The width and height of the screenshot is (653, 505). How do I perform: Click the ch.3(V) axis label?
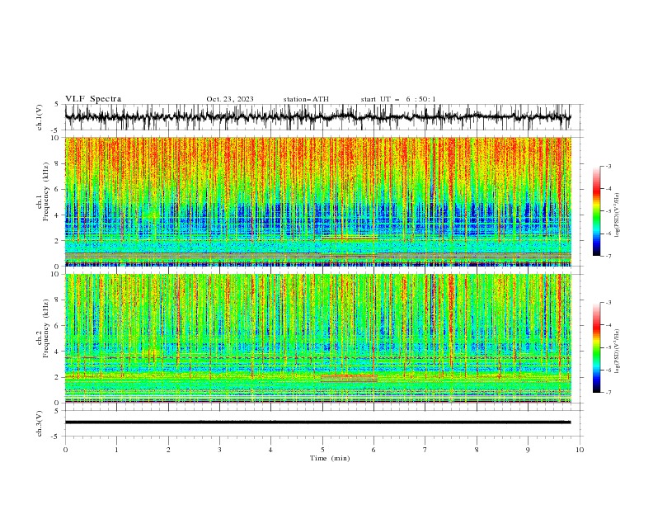click(40, 423)
